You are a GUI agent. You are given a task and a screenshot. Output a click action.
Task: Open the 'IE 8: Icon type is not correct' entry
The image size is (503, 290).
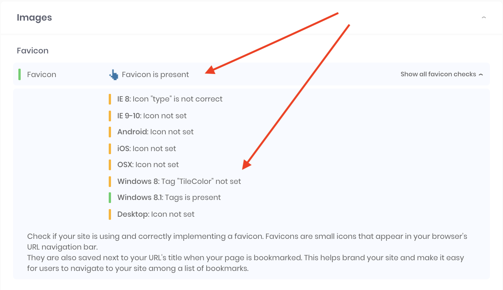[170, 99]
